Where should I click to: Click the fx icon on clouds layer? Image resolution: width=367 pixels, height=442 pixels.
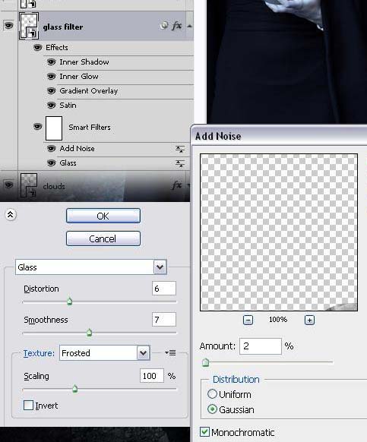pyautogui.click(x=176, y=185)
